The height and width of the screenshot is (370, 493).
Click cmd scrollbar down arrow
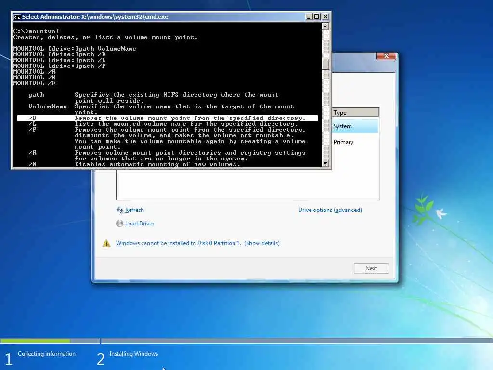coord(325,163)
